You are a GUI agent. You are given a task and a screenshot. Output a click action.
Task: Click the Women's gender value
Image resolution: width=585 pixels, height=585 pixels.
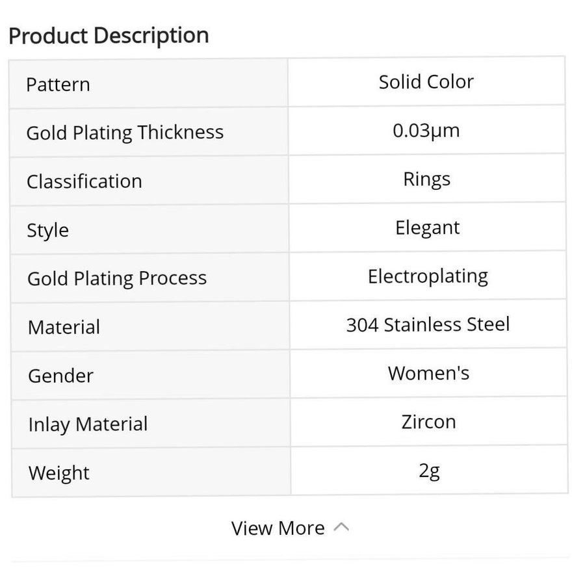pos(428,373)
